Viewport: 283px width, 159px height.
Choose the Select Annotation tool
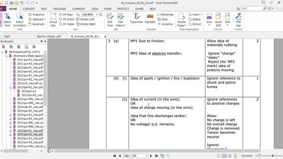(x=19, y=20)
